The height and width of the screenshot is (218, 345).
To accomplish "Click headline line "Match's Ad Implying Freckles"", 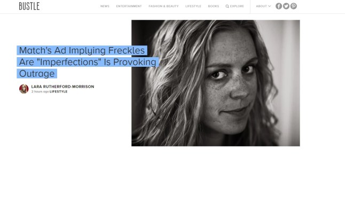I will click(x=82, y=50).
